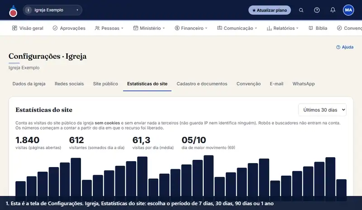Image resolution: width=362 pixels, height=210 pixels.
Task: Open the Convenção settings tab
Action: point(248,84)
